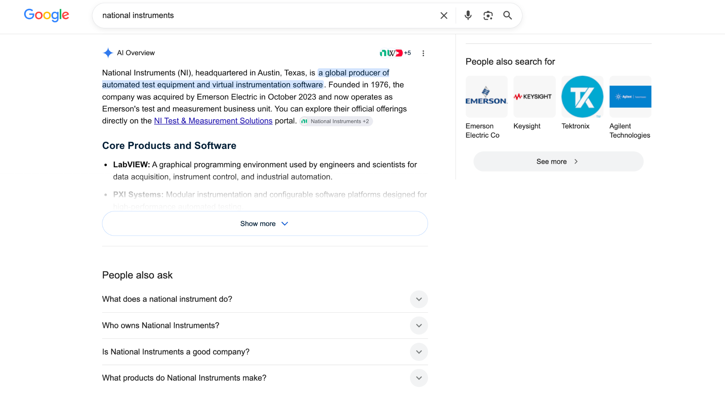The image size is (725, 404).
Task: Click the 'Core Products and Software' heading
Action: click(169, 146)
